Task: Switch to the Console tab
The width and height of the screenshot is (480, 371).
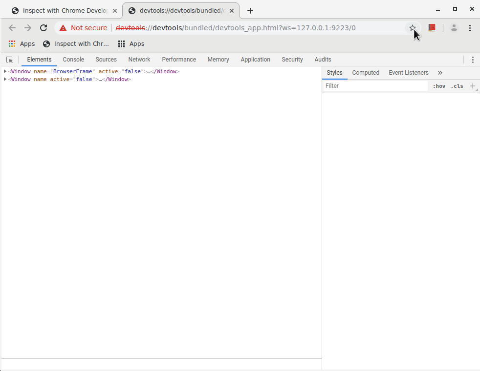Action: 73,60
